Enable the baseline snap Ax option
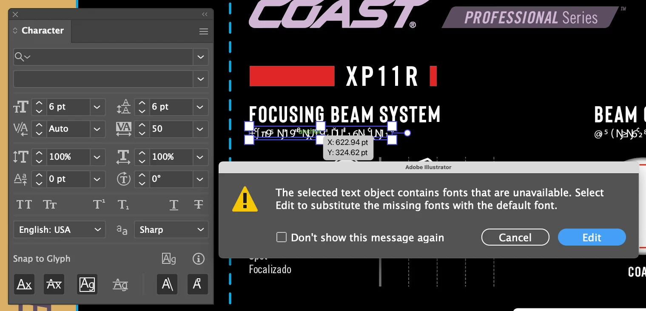The height and width of the screenshot is (311, 646). pos(24,284)
